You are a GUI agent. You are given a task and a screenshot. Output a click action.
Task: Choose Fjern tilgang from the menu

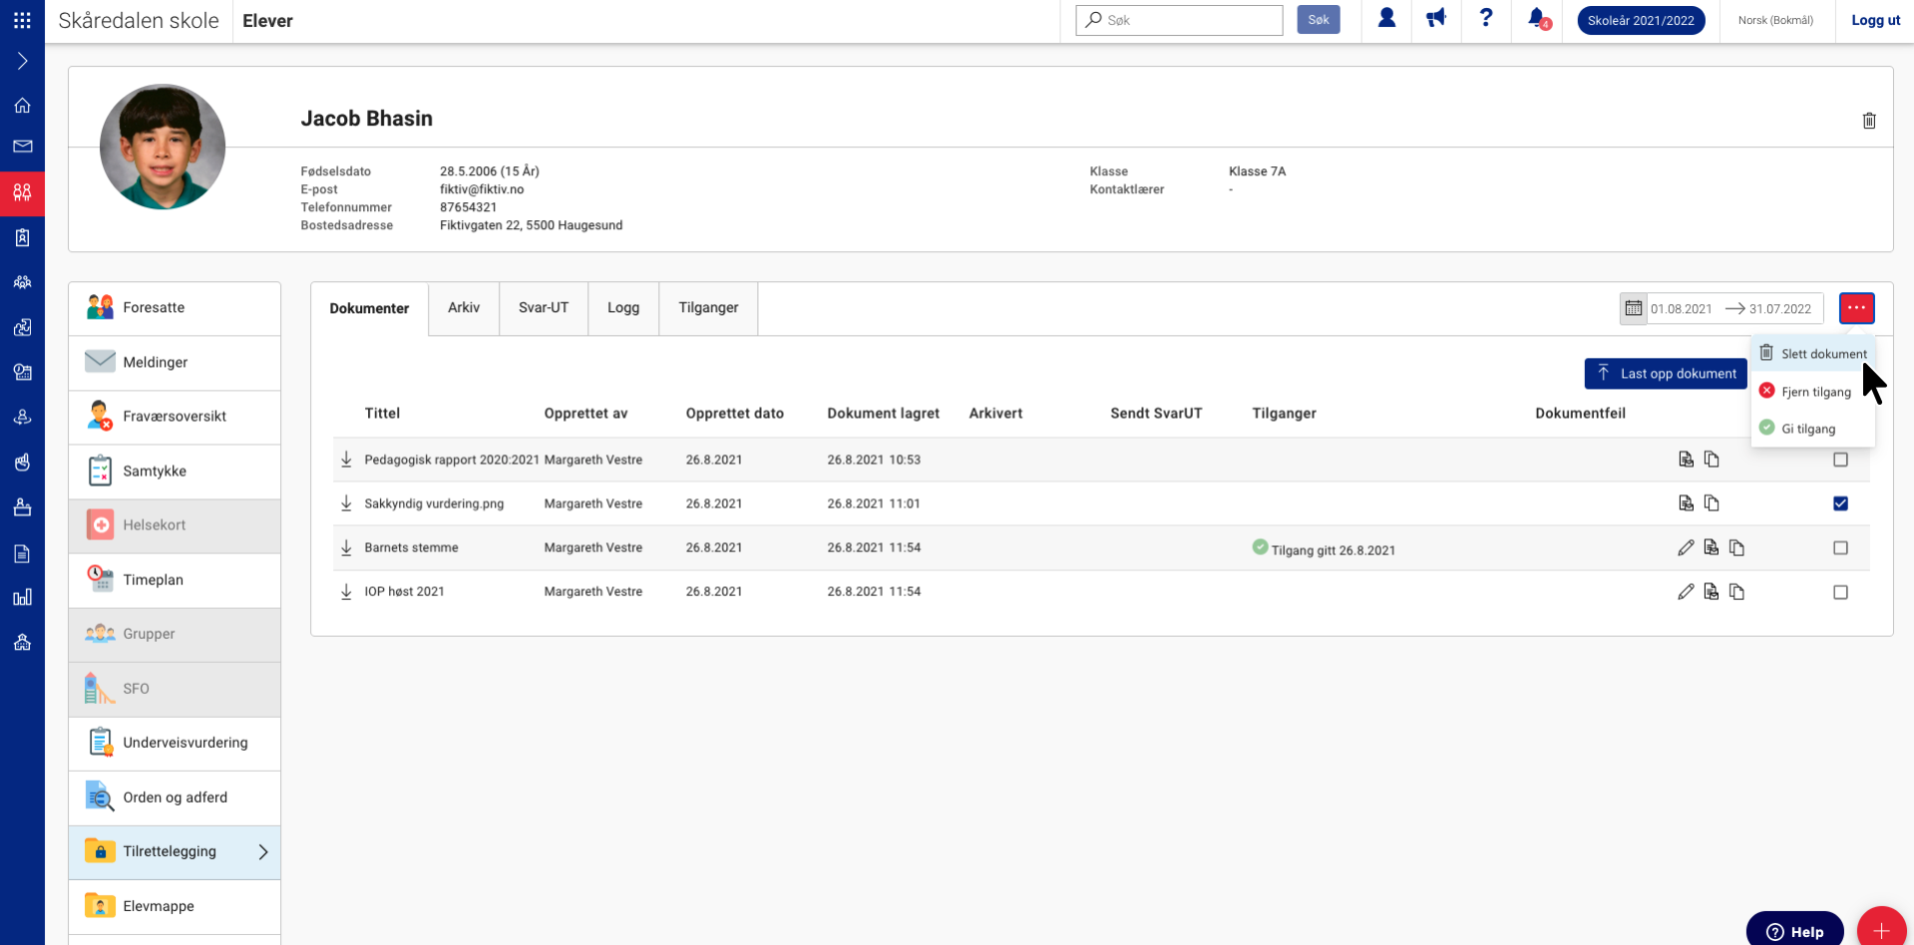[x=1812, y=392]
